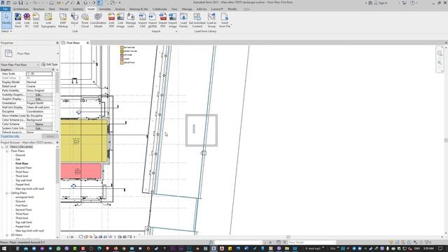Collapse the Graphics properties section
Image resolution: width=448 pixels, height=252 pixels.
(53, 69)
